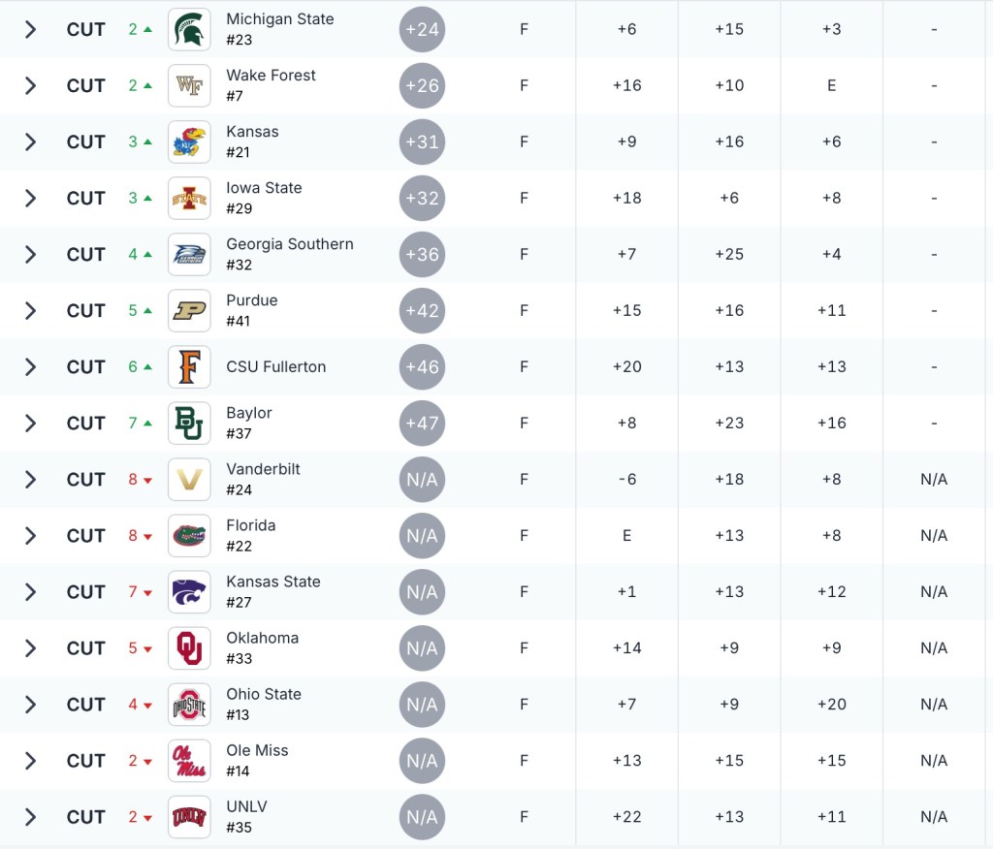Expand the UNLV row chevron
993x849 pixels.
(30, 816)
